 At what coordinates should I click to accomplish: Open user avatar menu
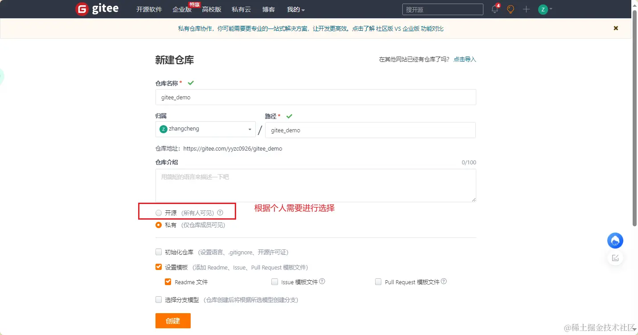tap(545, 9)
